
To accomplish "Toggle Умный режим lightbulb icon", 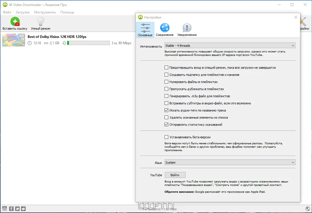I will [41, 21].
